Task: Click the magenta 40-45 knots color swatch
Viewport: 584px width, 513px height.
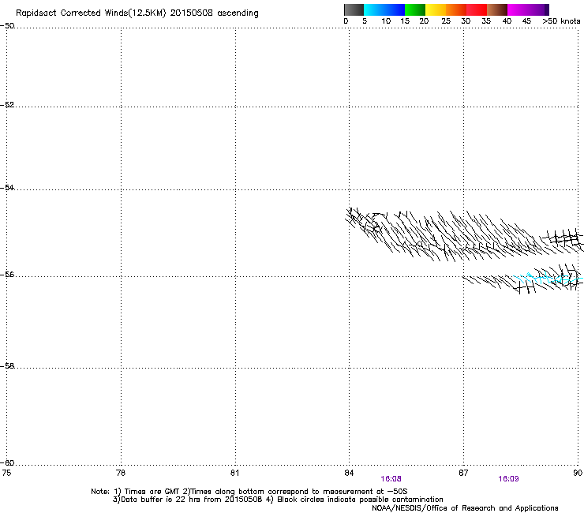Action: pos(518,9)
